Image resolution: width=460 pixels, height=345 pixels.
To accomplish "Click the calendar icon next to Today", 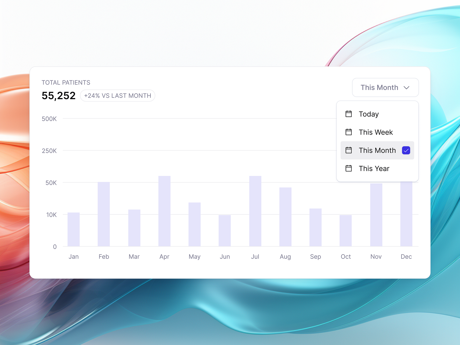I will 348,114.
